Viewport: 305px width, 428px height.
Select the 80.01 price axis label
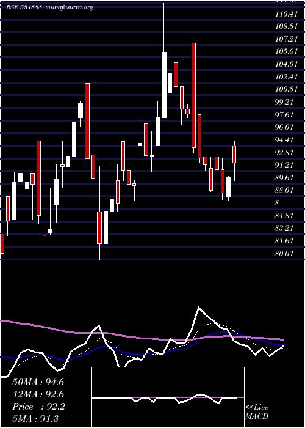[284, 253]
